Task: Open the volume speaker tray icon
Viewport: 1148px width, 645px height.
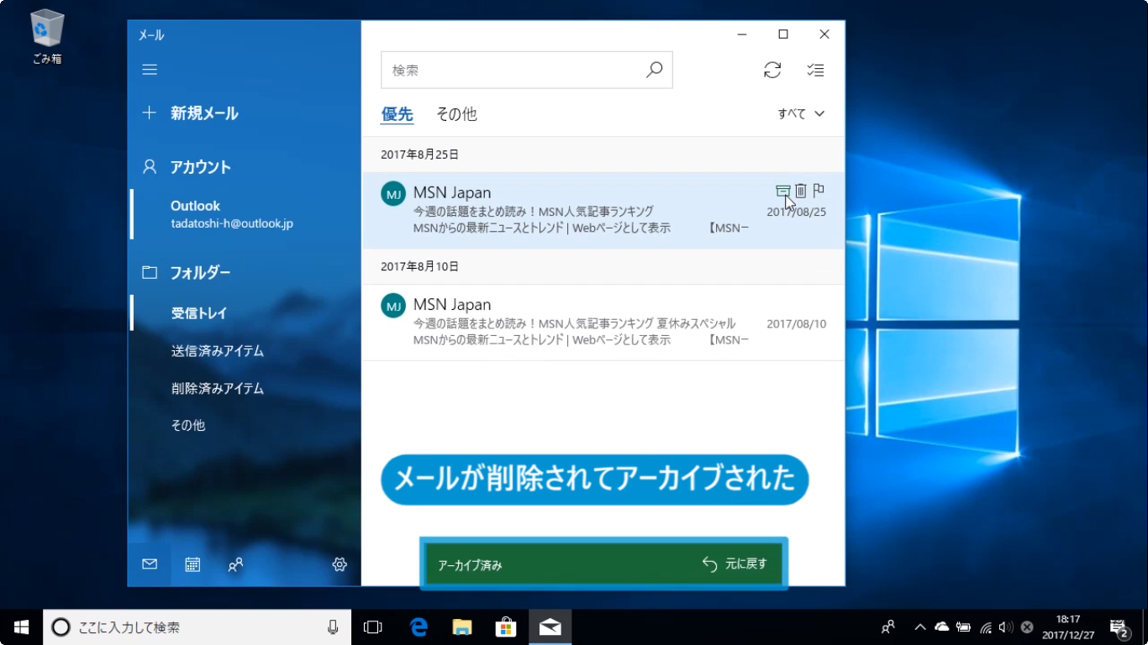Action: coord(1006,627)
